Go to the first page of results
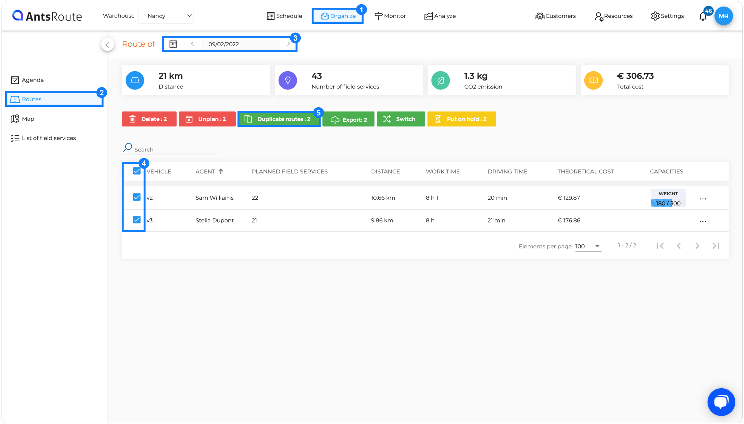The image size is (744, 424). coord(660,246)
